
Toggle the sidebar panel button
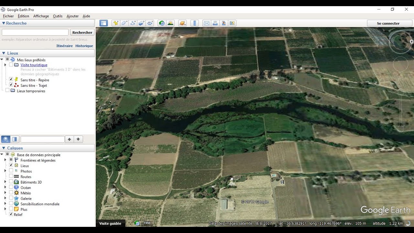point(103,23)
